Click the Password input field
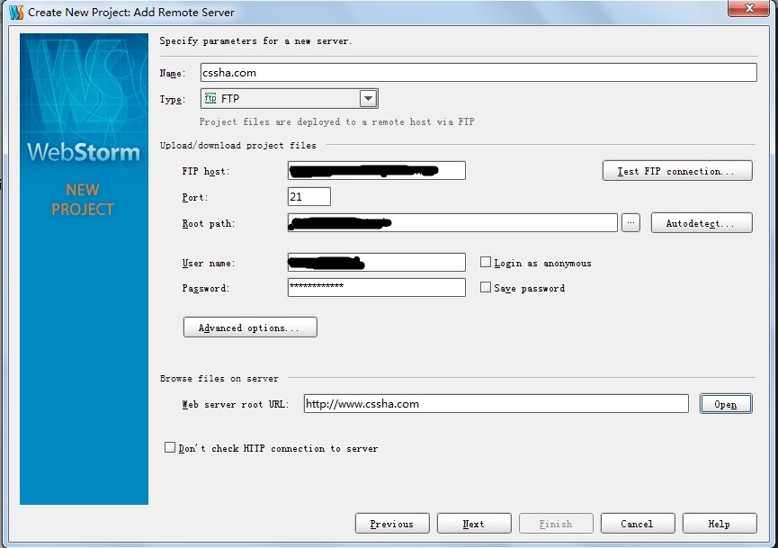778x548 pixels. coord(377,287)
